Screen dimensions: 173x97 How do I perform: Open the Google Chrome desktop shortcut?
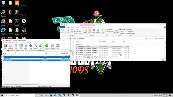[x=3, y=22]
